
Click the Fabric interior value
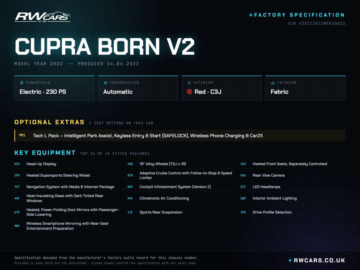280,92
